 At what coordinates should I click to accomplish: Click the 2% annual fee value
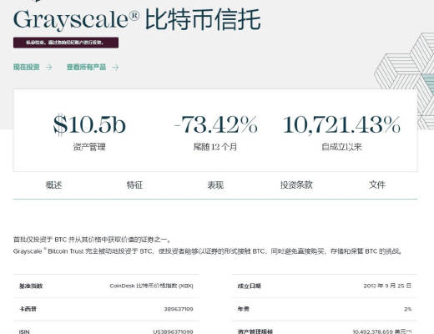click(x=407, y=309)
